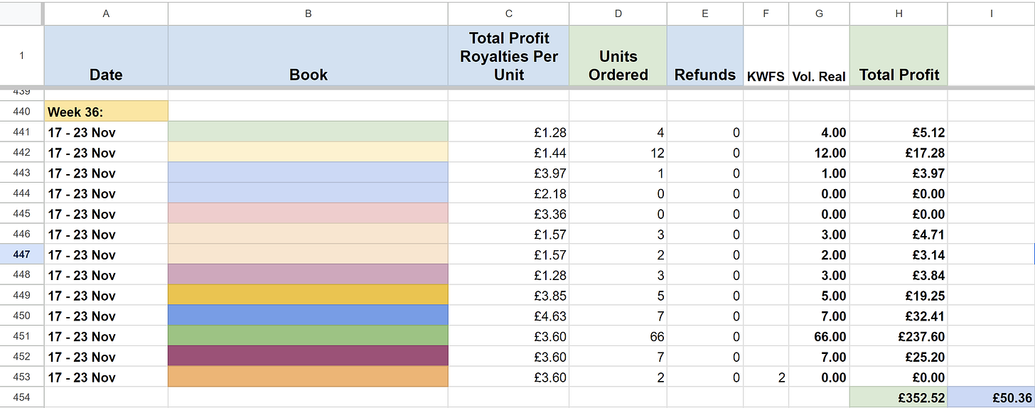
Task: Select column C header
Action: pos(508,14)
